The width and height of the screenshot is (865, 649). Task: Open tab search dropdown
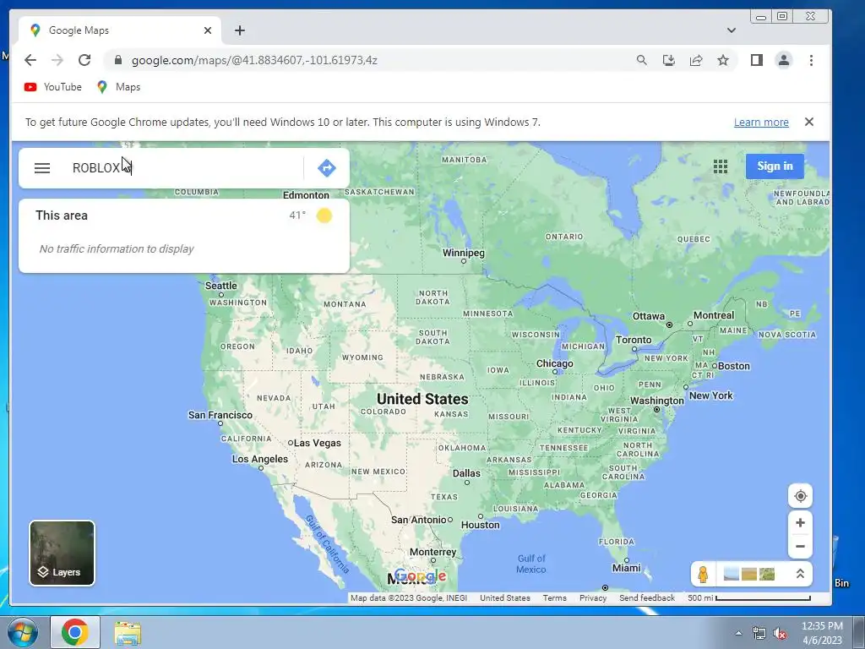731,30
